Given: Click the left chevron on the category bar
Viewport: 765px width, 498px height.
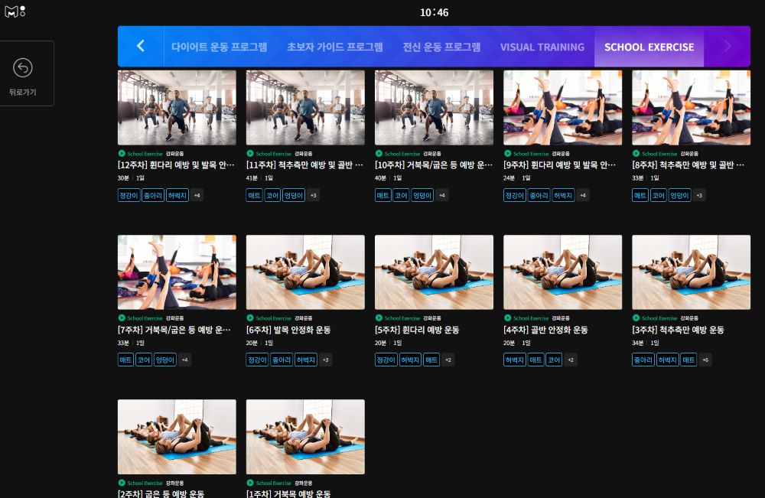Looking at the screenshot, I should point(141,46).
